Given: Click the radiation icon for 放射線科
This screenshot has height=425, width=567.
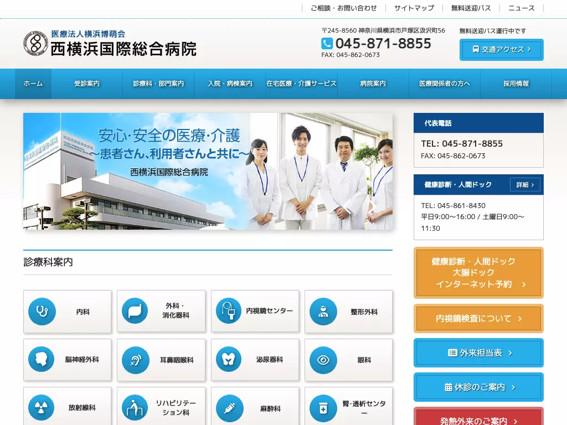Looking at the screenshot, I should [41, 408].
